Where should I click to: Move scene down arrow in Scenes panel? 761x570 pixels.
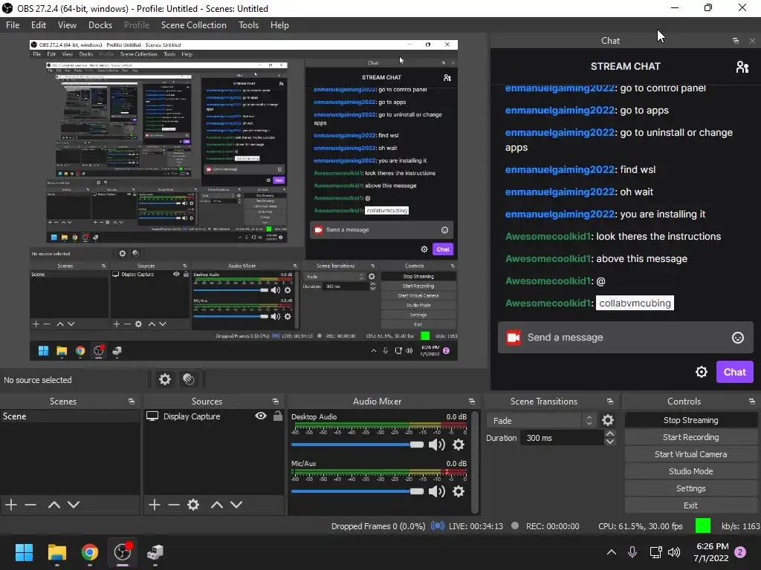pos(74,505)
